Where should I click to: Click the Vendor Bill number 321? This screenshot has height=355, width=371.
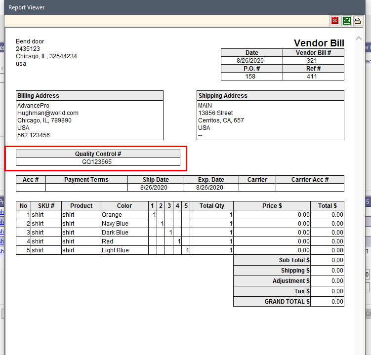313,61
